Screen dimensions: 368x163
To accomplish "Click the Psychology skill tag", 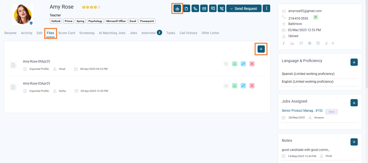I will pyautogui.click(x=95, y=21).
